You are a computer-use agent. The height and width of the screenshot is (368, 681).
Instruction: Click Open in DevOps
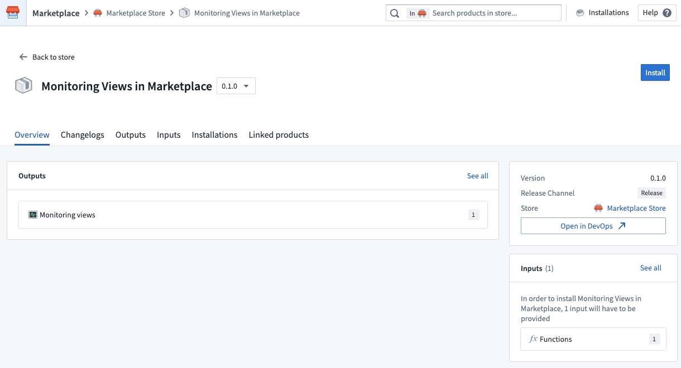593,225
